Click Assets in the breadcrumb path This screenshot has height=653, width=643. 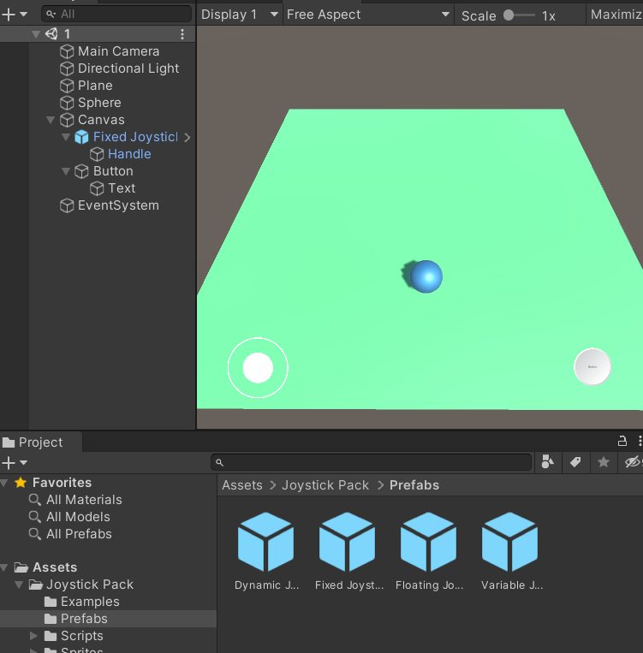point(242,485)
